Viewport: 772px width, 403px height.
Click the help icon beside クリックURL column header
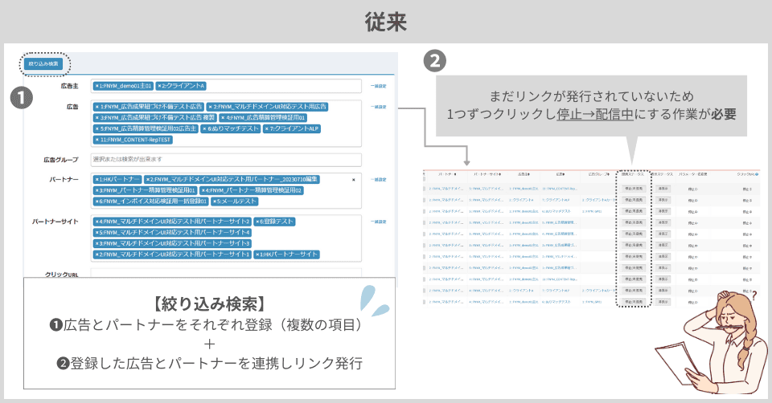pos(757,173)
